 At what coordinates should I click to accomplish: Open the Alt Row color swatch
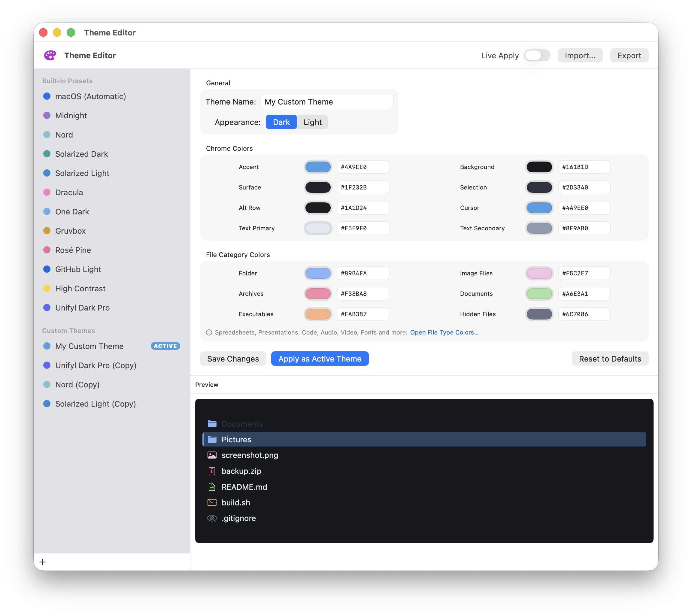(317, 208)
